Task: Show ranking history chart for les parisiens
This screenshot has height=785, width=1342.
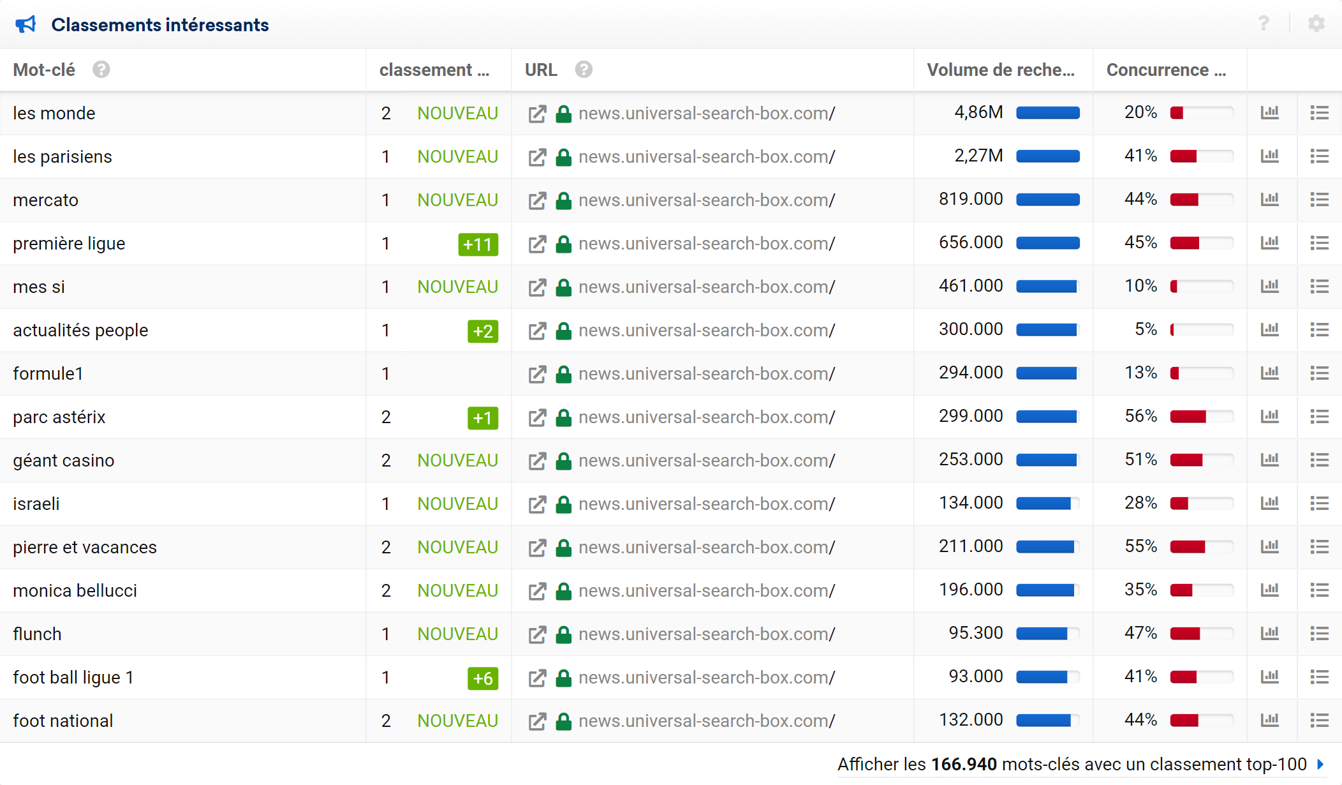Action: 1270,156
